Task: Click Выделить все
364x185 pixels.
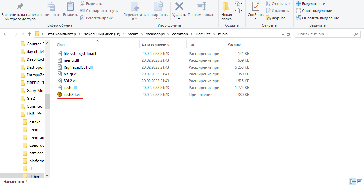Action: [x=310, y=4]
